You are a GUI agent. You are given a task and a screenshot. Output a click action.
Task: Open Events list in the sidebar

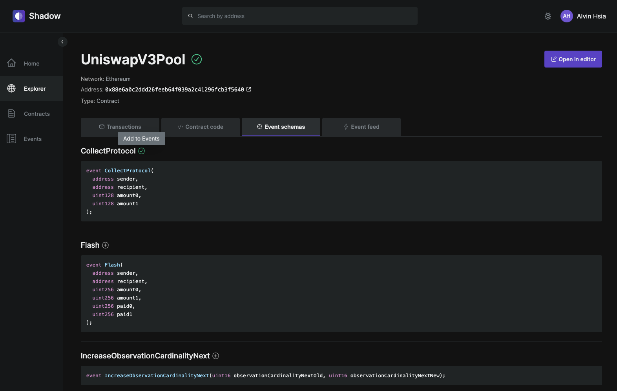tap(33, 139)
